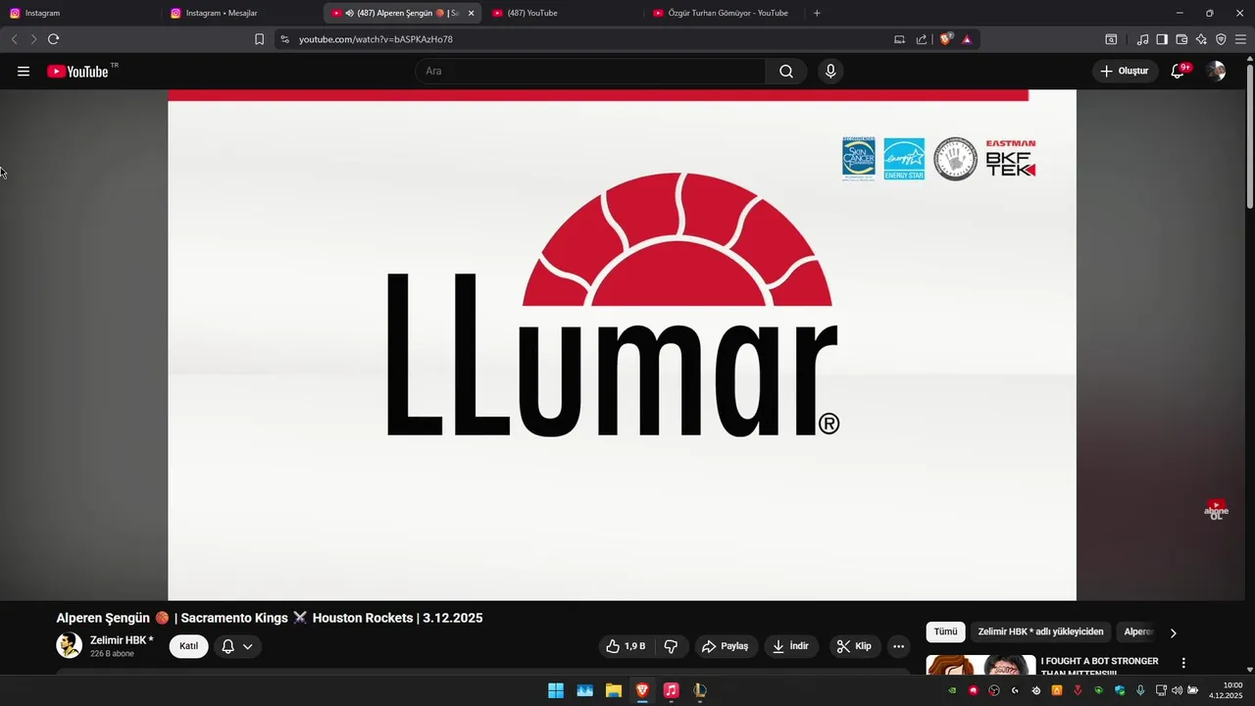Image resolution: width=1255 pixels, height=706 pixels.
Task: Go to the YouTube home logo
Action: 77,72
